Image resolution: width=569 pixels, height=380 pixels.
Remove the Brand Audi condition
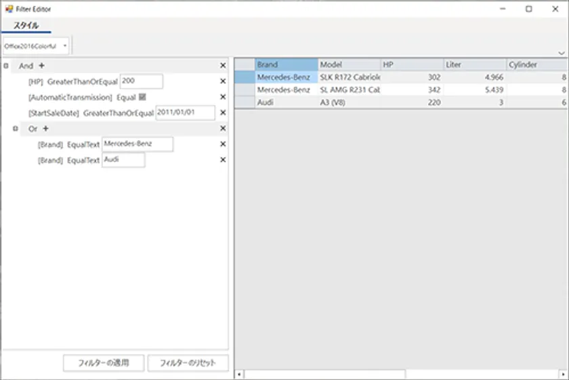pyautogui.click(x=223, y=160)
